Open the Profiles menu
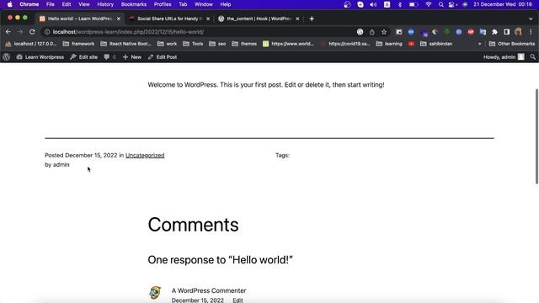 pyautogui.click(x=163, y=4)
